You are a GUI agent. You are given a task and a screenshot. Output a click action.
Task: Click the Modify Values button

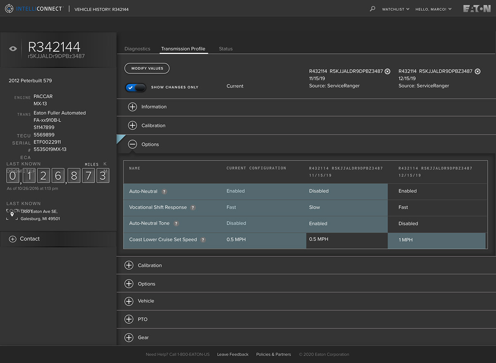(x=147, y=68)
